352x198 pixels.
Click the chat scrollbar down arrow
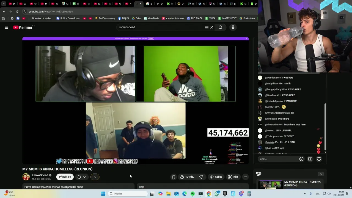(325, 152)
